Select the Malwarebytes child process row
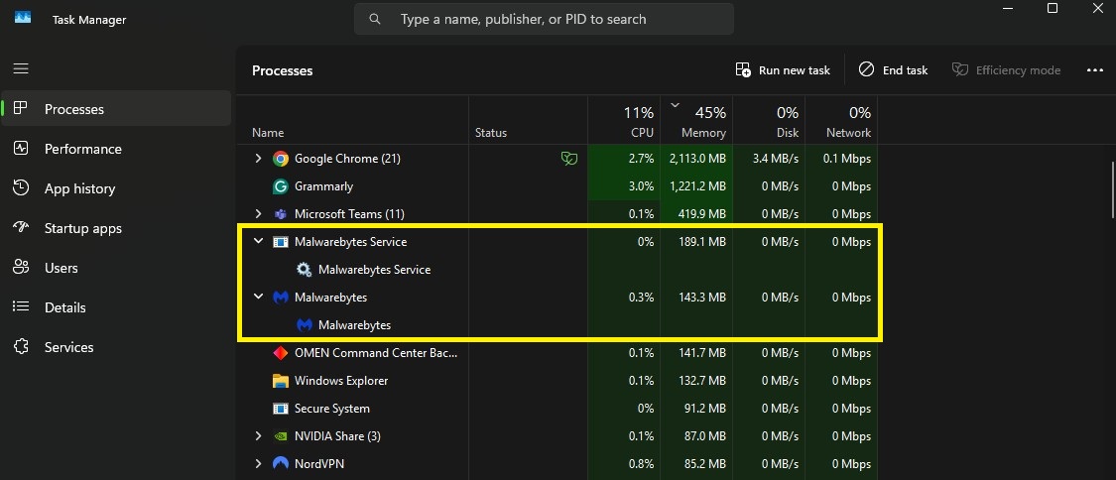 coord(558,325)
